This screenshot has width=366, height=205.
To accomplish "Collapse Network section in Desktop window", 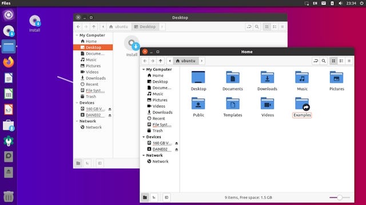I will click(77, 121).
